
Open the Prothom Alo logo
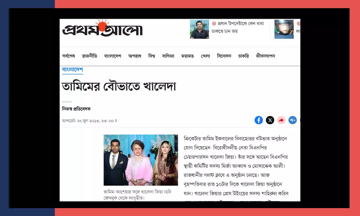[102, 28]
